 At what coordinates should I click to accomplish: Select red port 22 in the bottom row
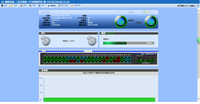pos(82,61)
